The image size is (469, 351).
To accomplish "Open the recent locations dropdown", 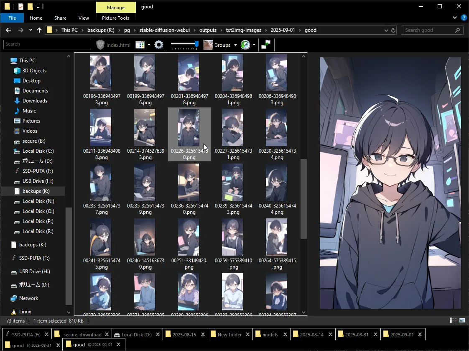I will pyautogui.click(x=31, y=30).
